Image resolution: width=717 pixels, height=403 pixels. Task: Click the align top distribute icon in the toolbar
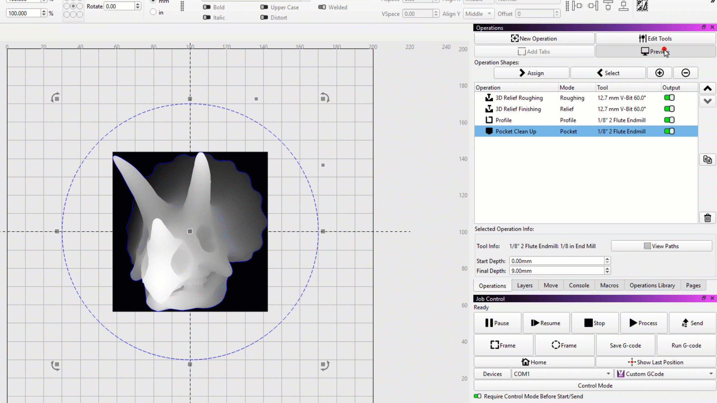click(x=608, y=6)
